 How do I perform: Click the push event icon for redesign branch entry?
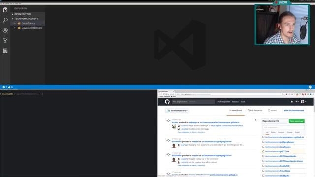coord(168,121)
